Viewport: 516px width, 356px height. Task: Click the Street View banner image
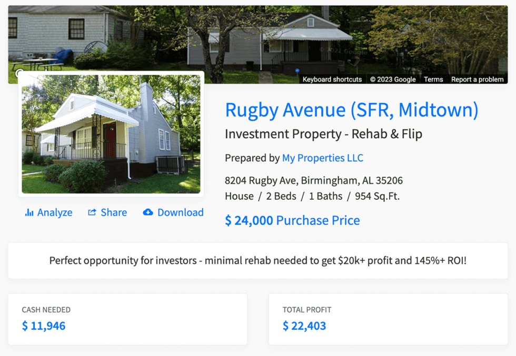(x=257, y=37)
